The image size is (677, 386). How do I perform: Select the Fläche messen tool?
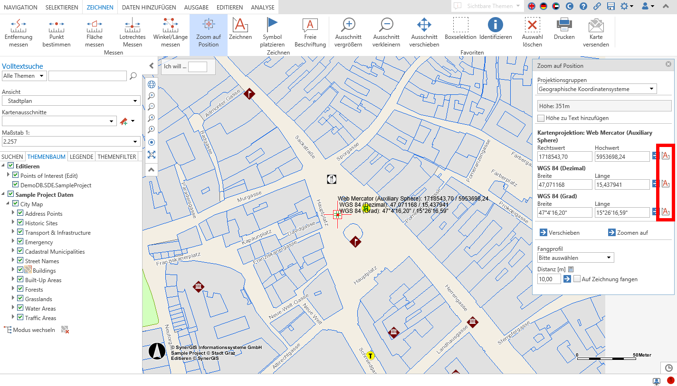[94, 32]
